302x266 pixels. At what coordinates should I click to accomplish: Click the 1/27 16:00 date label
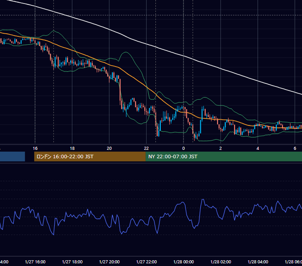(35, 262)
